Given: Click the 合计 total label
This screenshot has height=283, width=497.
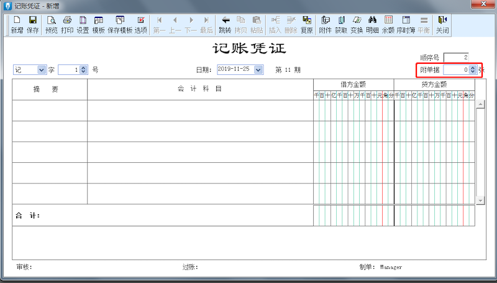Looking at the screenshot, I should [27, 216].
